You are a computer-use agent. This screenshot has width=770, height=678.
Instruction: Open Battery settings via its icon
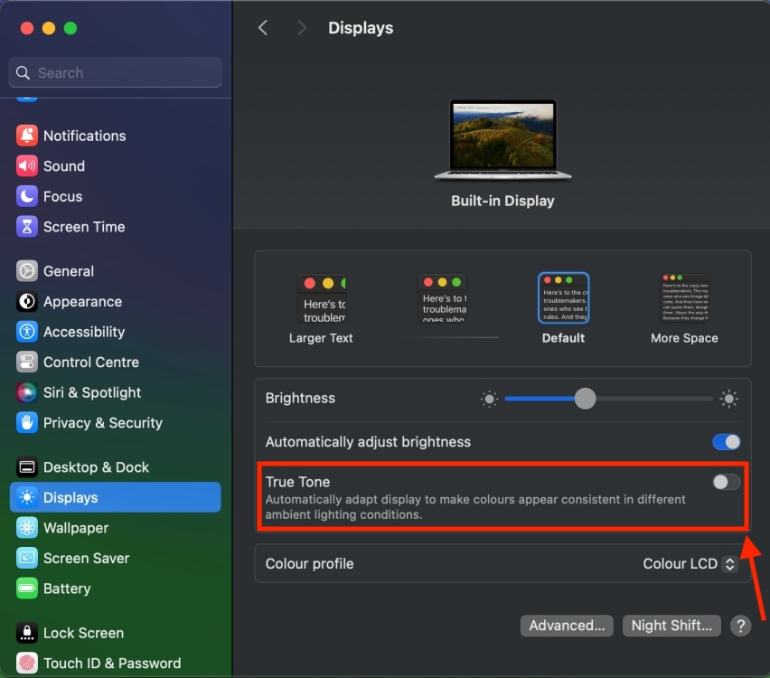(x=25, y=589)
